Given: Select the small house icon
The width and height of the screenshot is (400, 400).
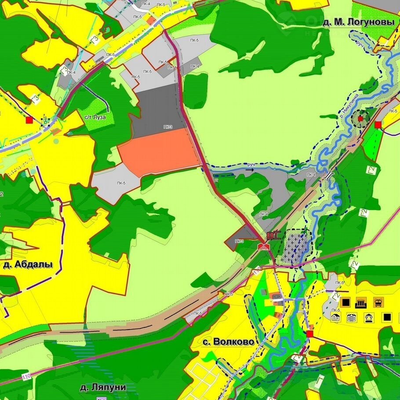Looking at the screenshot, I should 336,317.
